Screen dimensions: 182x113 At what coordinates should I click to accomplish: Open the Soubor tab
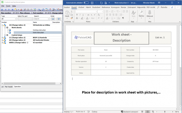coord(67,7)
